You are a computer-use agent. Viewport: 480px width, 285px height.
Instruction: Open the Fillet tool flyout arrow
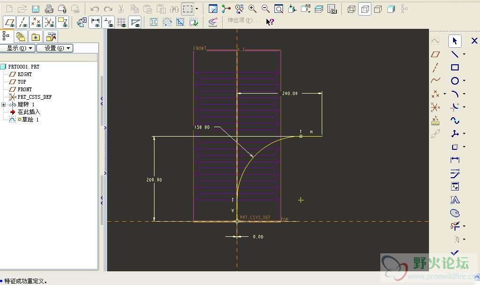click(x=464, y=107)
